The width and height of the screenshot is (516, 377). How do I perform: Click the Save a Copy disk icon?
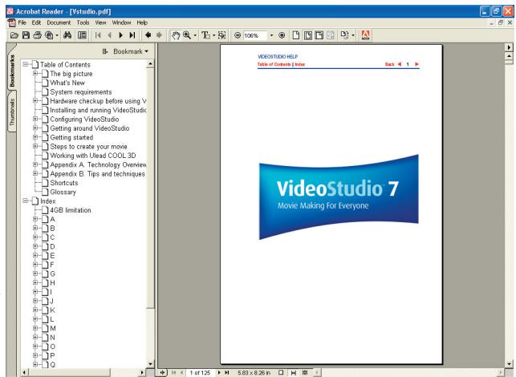26,35
